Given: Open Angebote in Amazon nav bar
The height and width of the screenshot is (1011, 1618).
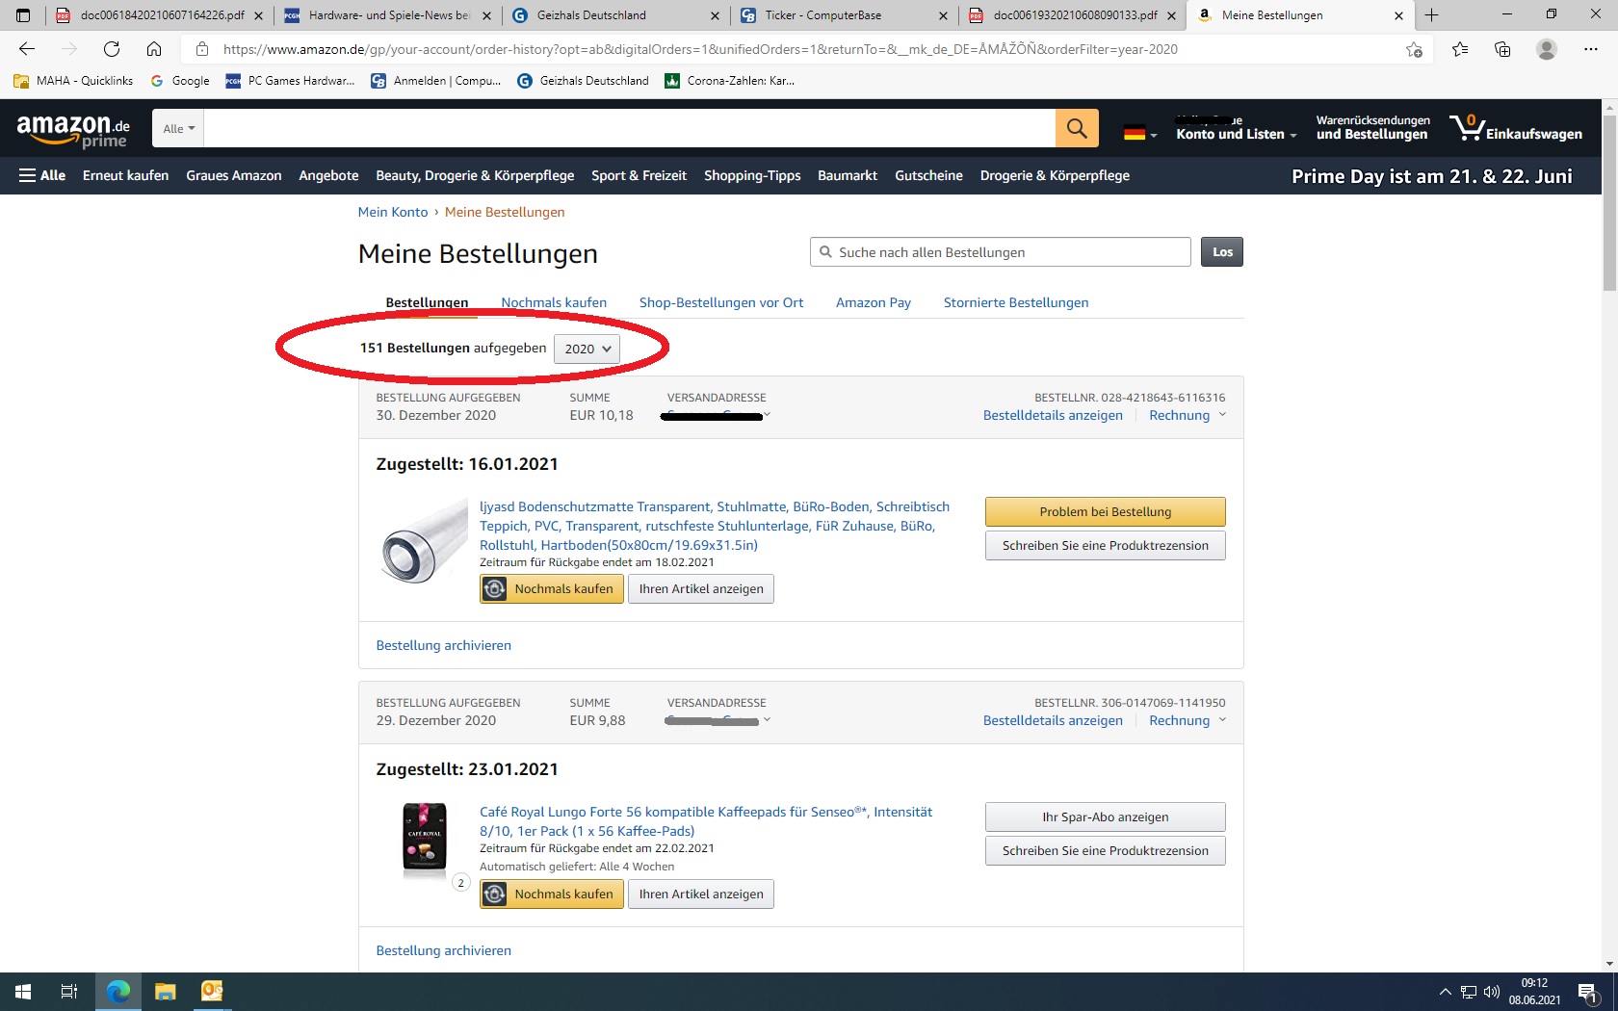Looking at the screenshot, I should click(x=328, y=175).
